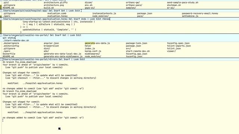Click Look in the ai-res-portal/ directory tag
This screenshot has width=239, height=134.
pos(72,35)
